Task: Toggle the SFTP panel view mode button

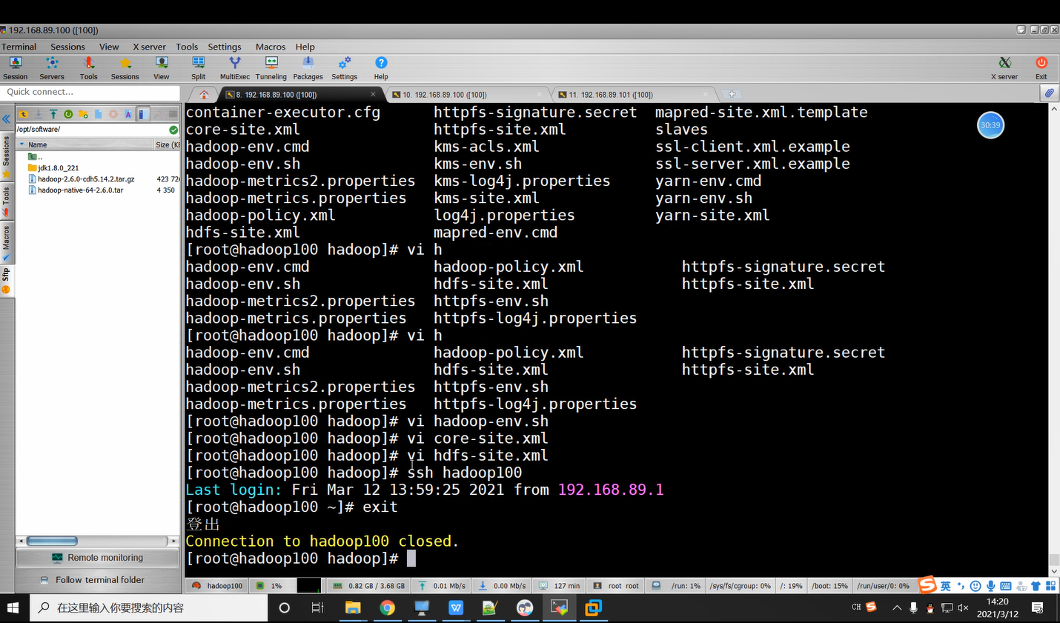Action: click(143, 114)
